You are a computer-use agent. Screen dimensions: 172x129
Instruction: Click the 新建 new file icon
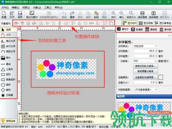(4, 15)
